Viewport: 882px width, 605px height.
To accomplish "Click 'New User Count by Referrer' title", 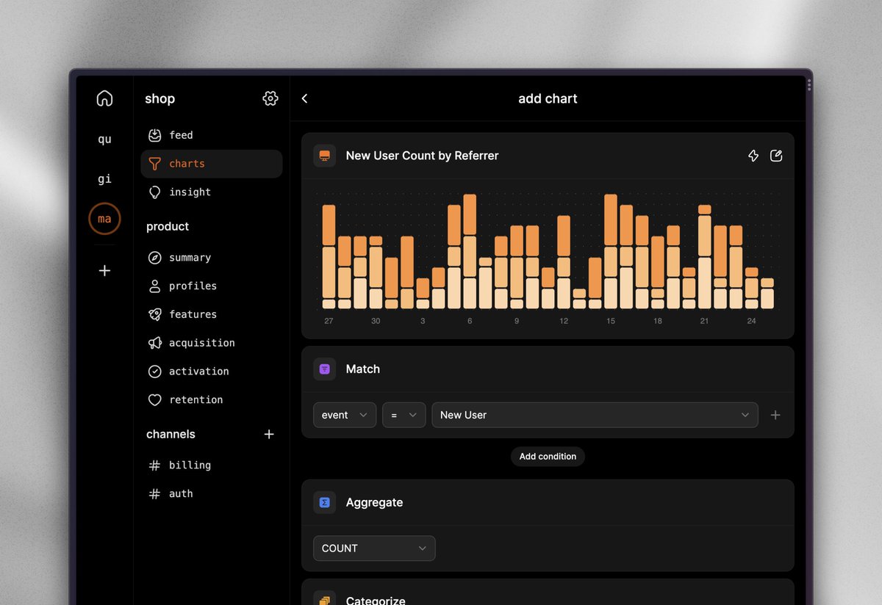I will (x=422, y=156).
